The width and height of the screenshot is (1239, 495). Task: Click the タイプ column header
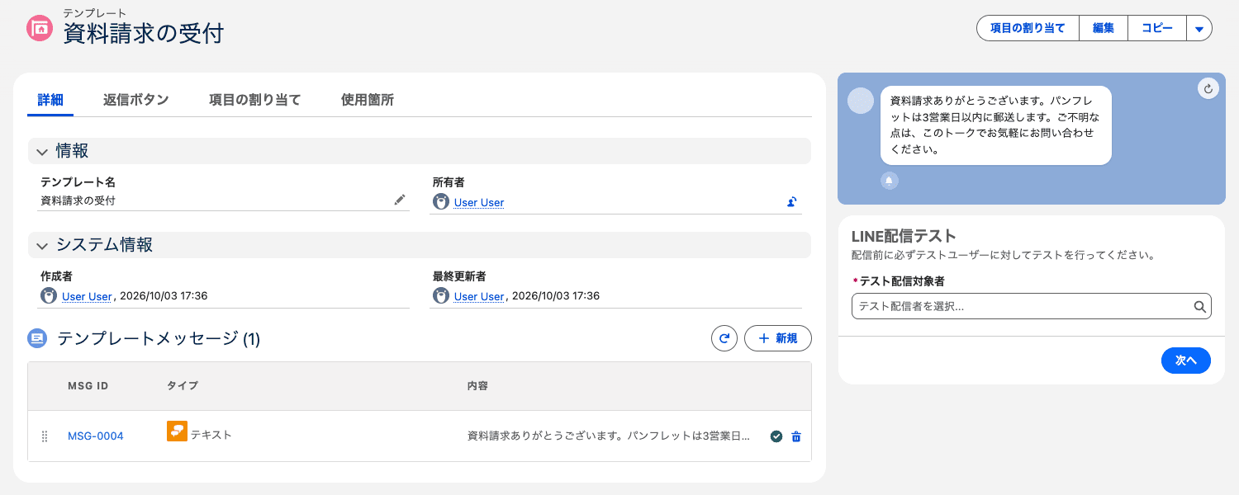(183, 386)
